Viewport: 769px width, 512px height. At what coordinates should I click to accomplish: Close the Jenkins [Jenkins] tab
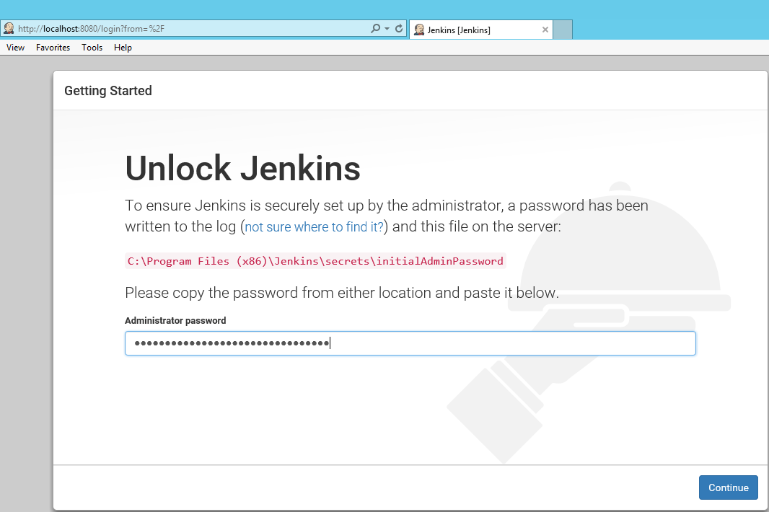tap(545, 30)
